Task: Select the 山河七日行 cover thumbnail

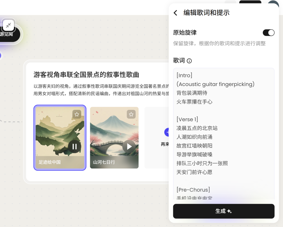Action: (x=114, y=138)
